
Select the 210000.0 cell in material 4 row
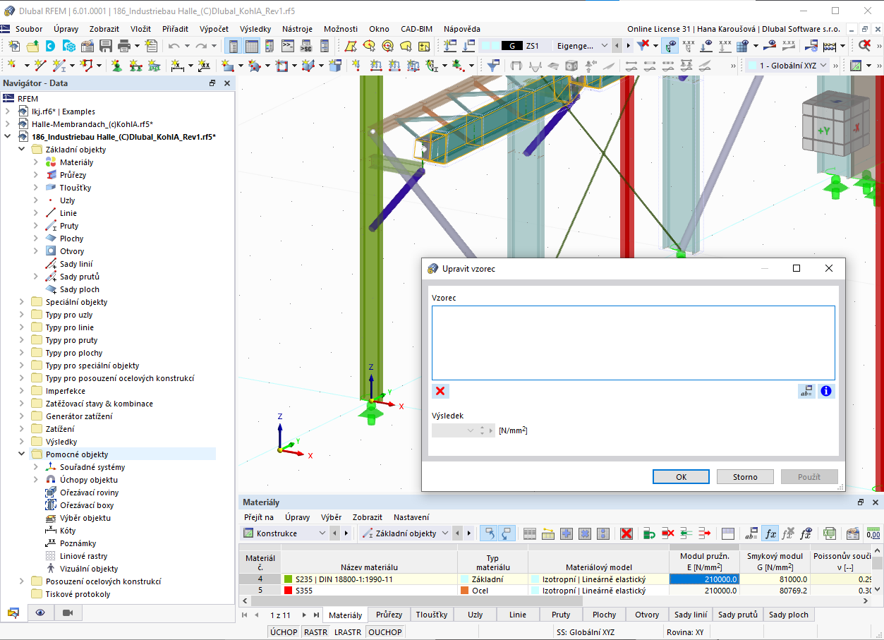click(x=704, y=579)
